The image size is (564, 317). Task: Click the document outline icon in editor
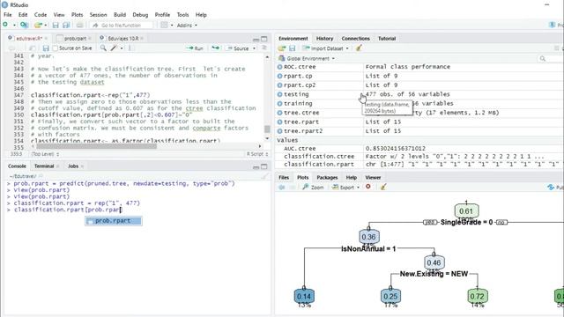click(x=264, y=48)
